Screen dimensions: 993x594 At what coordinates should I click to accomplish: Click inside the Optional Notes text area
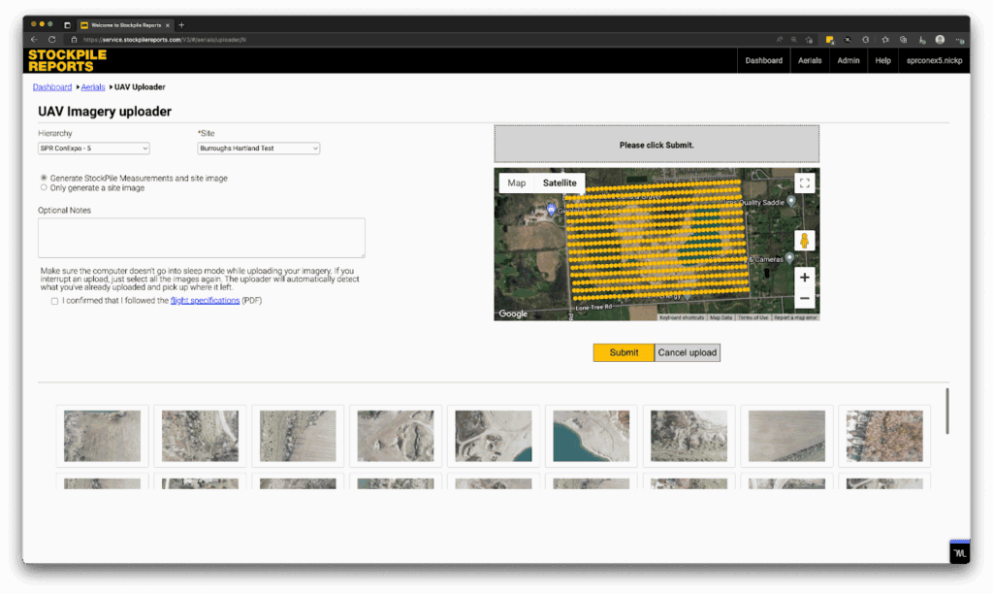(202, 238)
